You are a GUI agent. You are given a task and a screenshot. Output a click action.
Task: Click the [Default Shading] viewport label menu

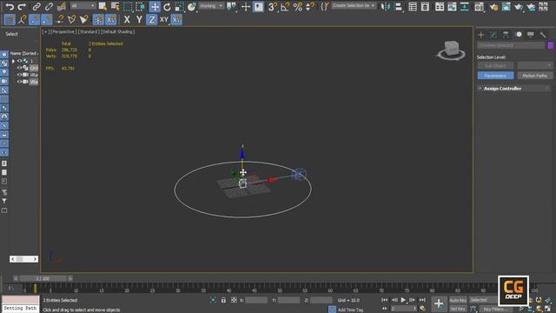[x=118, y=31]
